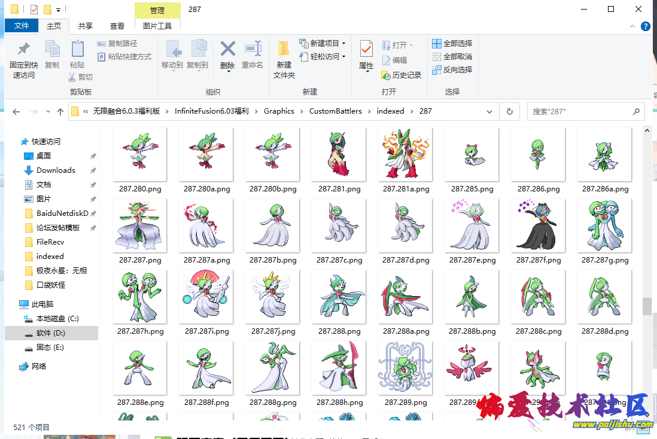The image size is (657, 439).
Task: Select 软件 (D:) drive in navigation pane
Action: pyautogui.click(x=50, y=333)
